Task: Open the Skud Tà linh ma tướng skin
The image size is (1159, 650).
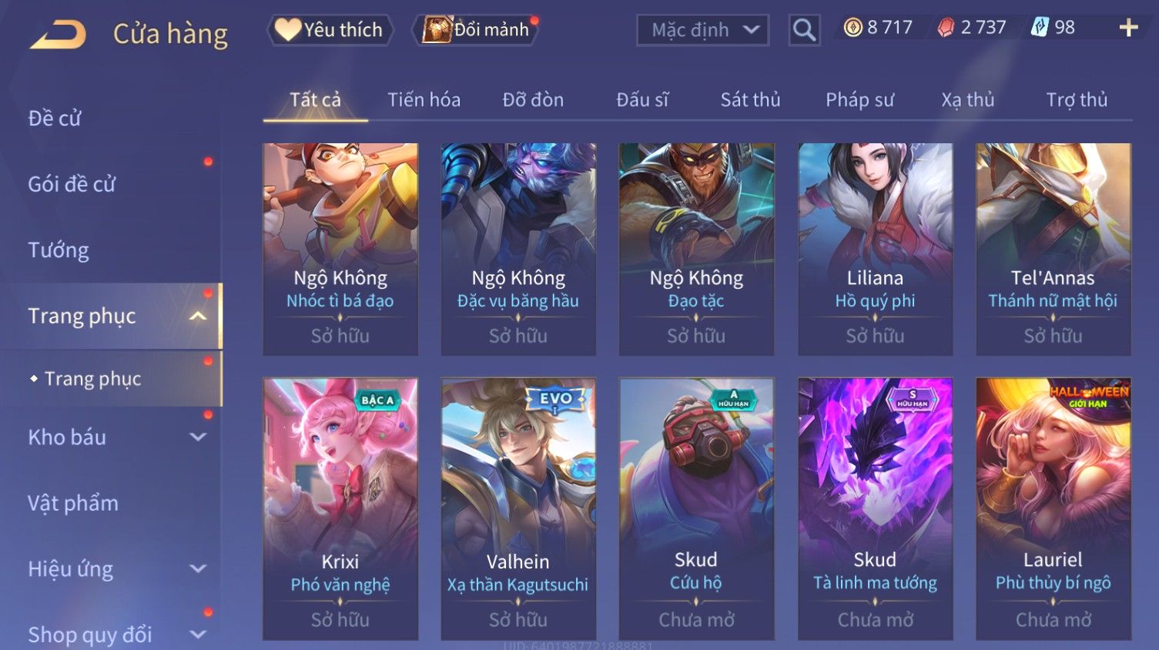Action: click(875, 508)
